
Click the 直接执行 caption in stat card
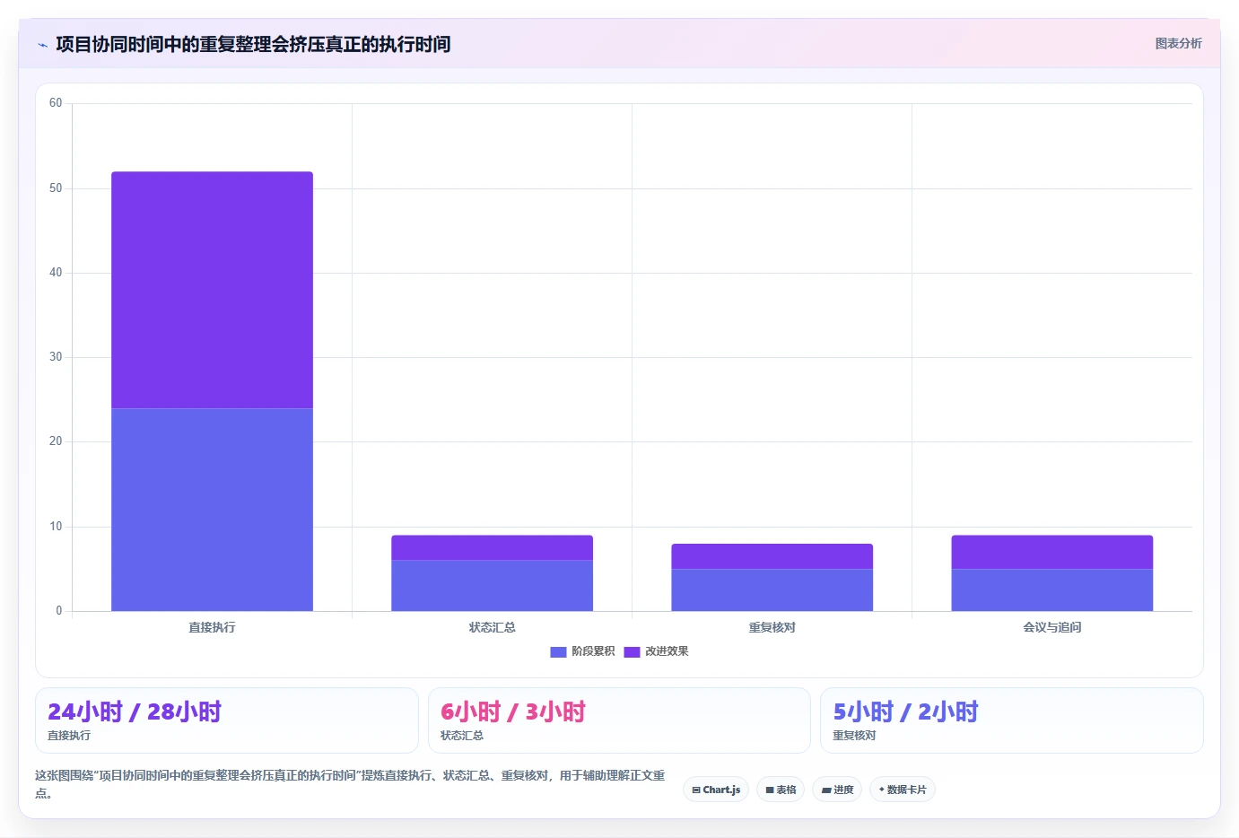click(69, 736)
